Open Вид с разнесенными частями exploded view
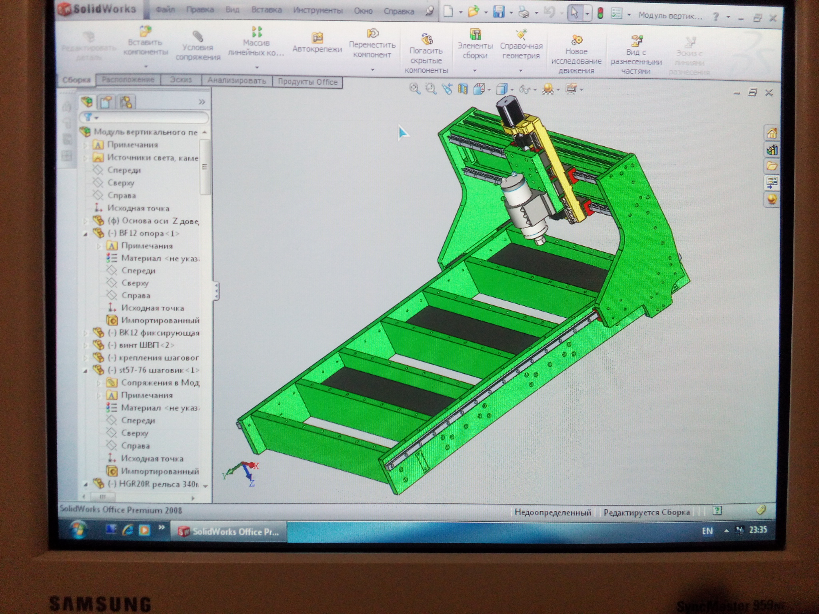This screenshot has height=614, width=819. tap(636, 41)
